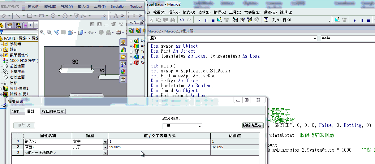Screen dimensions: 375x164
Task: Click the value cell 9x30x5 for 草圖2
Action: [159, 147]
